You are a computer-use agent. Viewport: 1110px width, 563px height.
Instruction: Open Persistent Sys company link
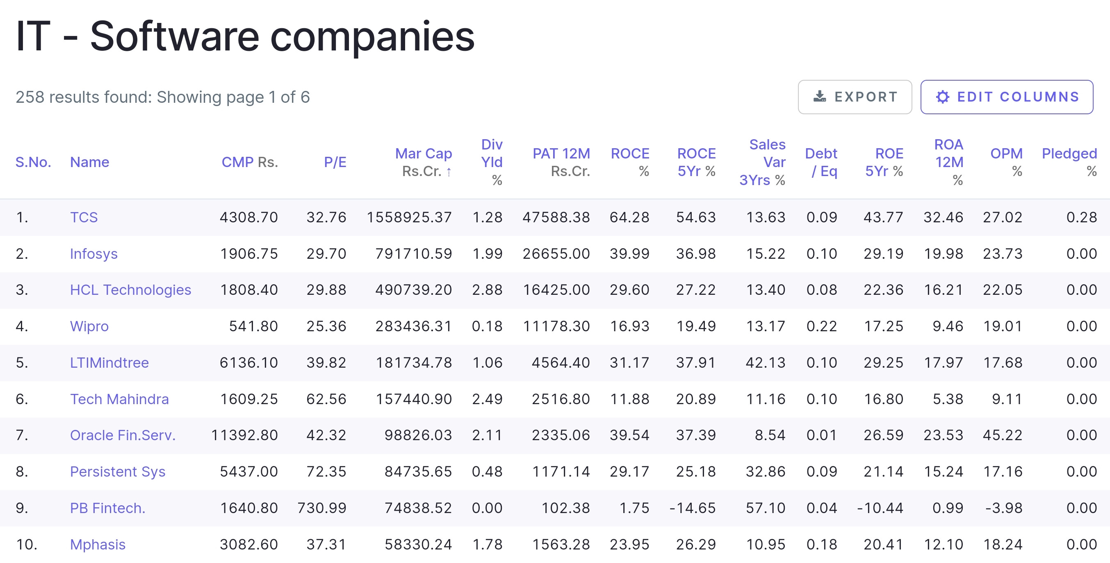point(118,472)
